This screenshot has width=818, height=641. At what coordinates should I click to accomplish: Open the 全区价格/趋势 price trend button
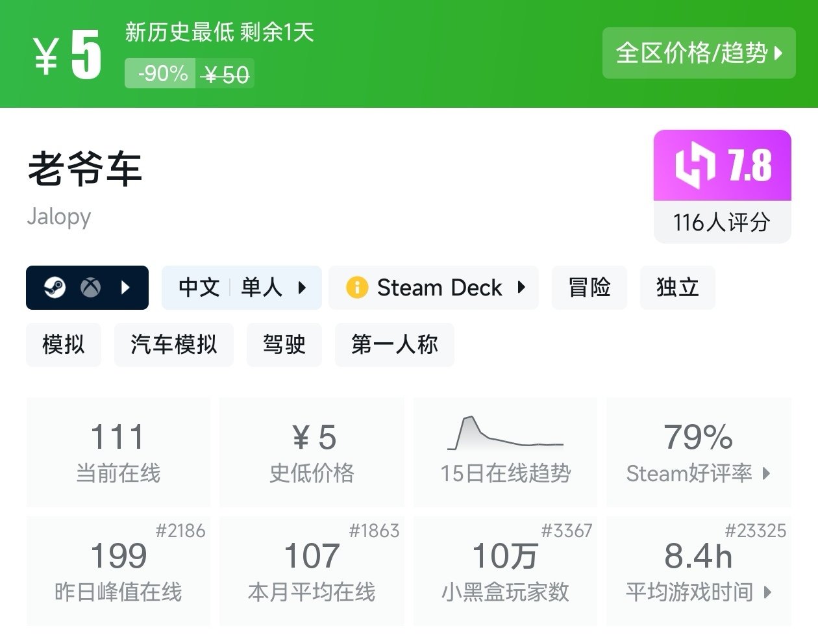pos(699,53)
